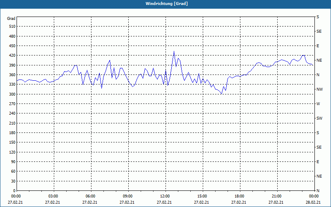Click the 510 y-axis value
The width and height of the screenshot is (331, 207).
click(12, 26)
